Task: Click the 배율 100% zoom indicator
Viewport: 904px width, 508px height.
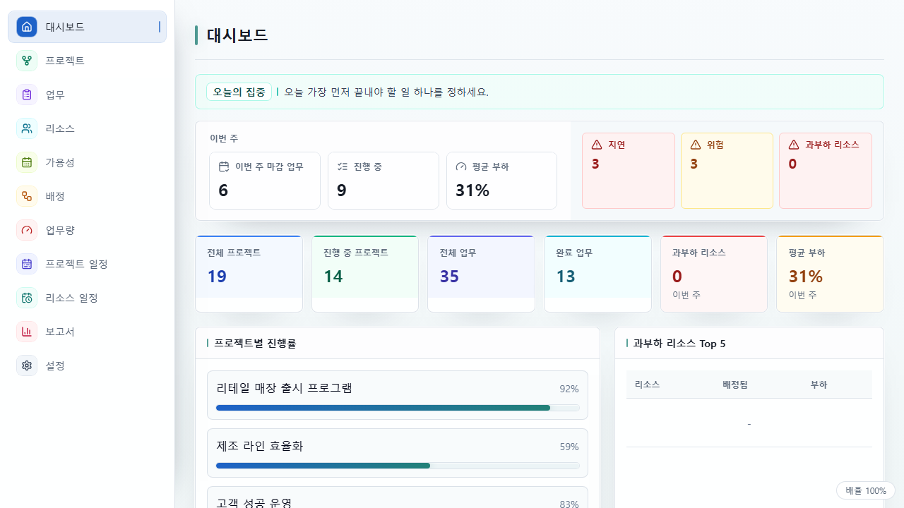Action: click(866, 490)
